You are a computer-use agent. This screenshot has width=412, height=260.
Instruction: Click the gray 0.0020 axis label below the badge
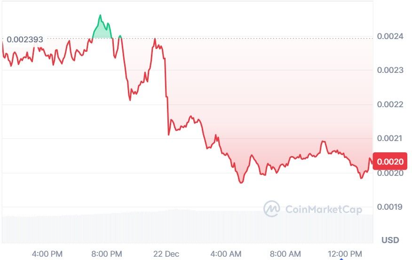[390, 173]
